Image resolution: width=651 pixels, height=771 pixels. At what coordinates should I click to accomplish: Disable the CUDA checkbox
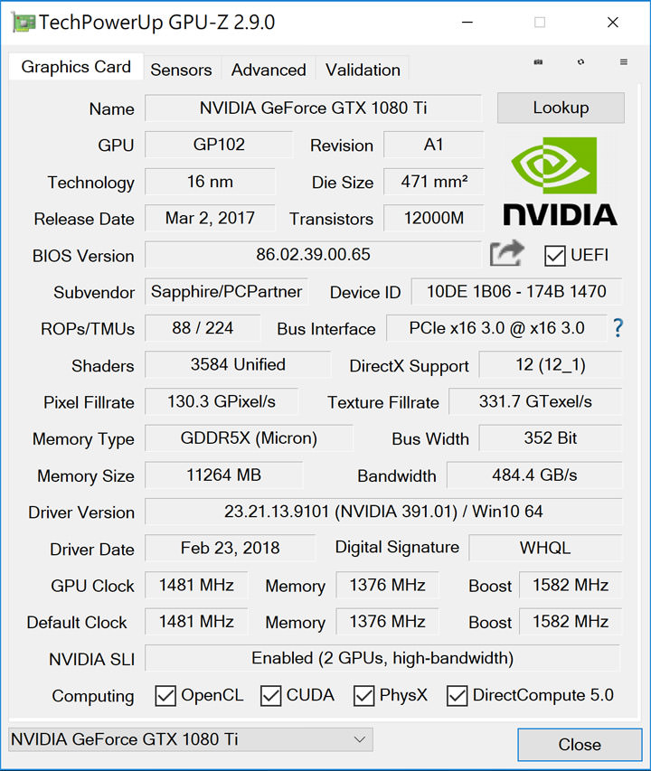click(271, 696)
